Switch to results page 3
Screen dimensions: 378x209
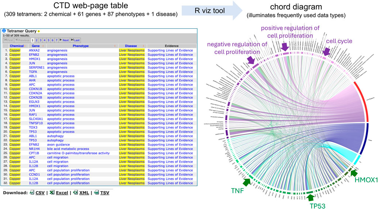tap(41, 40)
